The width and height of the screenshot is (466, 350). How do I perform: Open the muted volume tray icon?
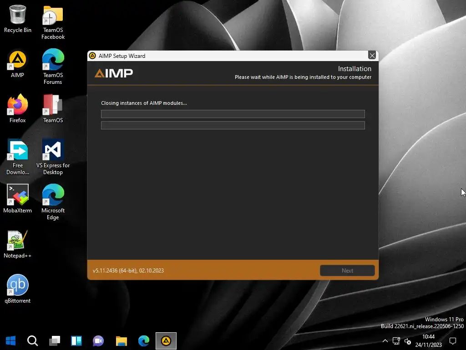click(408, 341)
